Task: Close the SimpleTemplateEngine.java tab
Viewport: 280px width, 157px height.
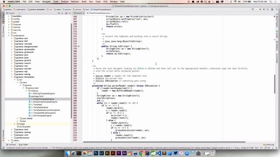Action: (112, 13)
